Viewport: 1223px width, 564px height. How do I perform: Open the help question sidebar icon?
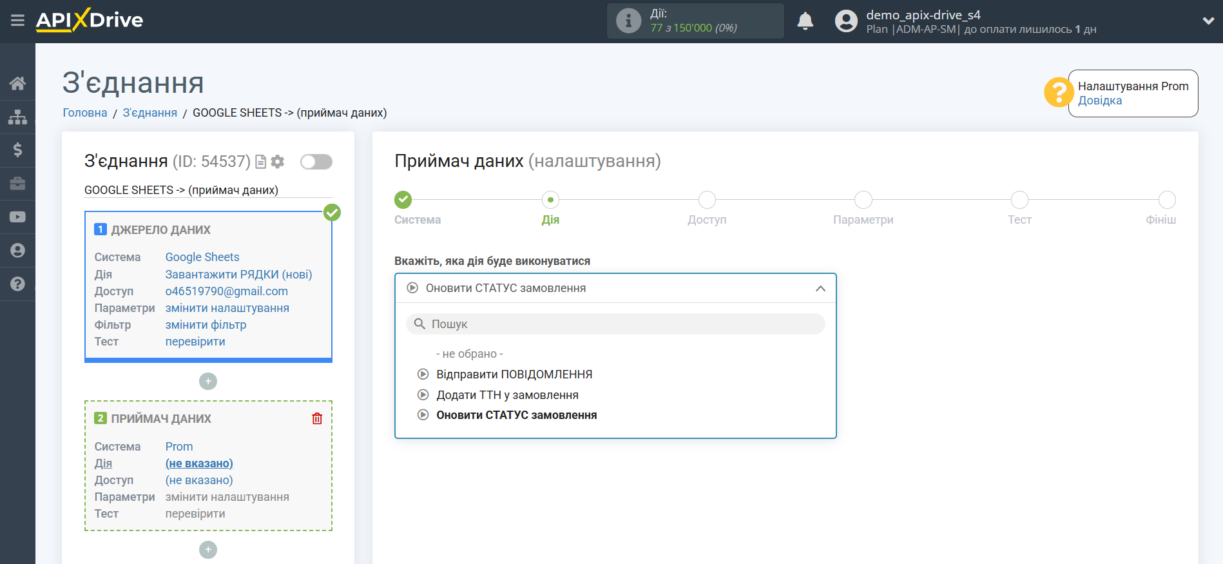(17, 284)
